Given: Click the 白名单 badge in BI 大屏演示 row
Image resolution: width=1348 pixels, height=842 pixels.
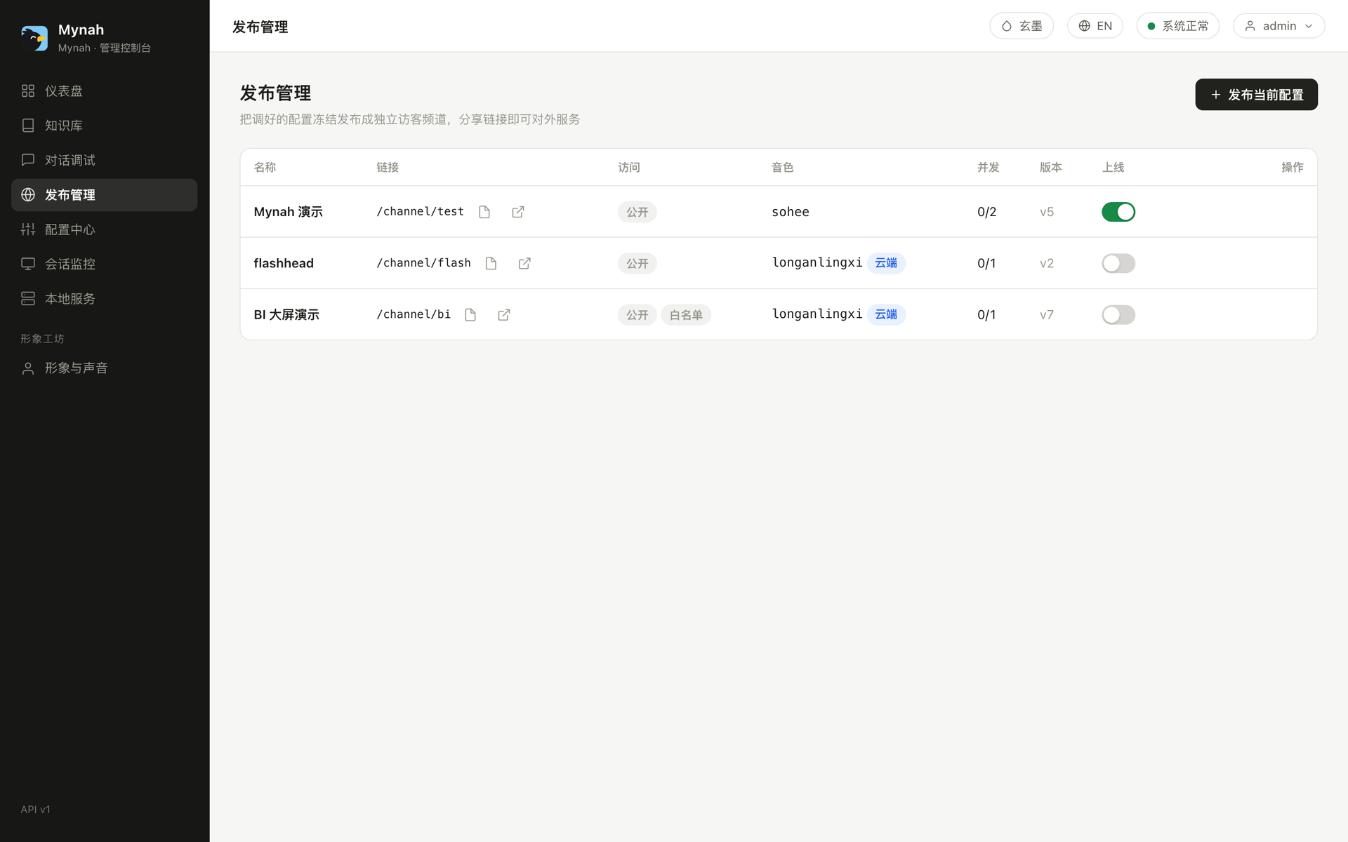Looking at the screenshot, I should [x=686, y=315].
